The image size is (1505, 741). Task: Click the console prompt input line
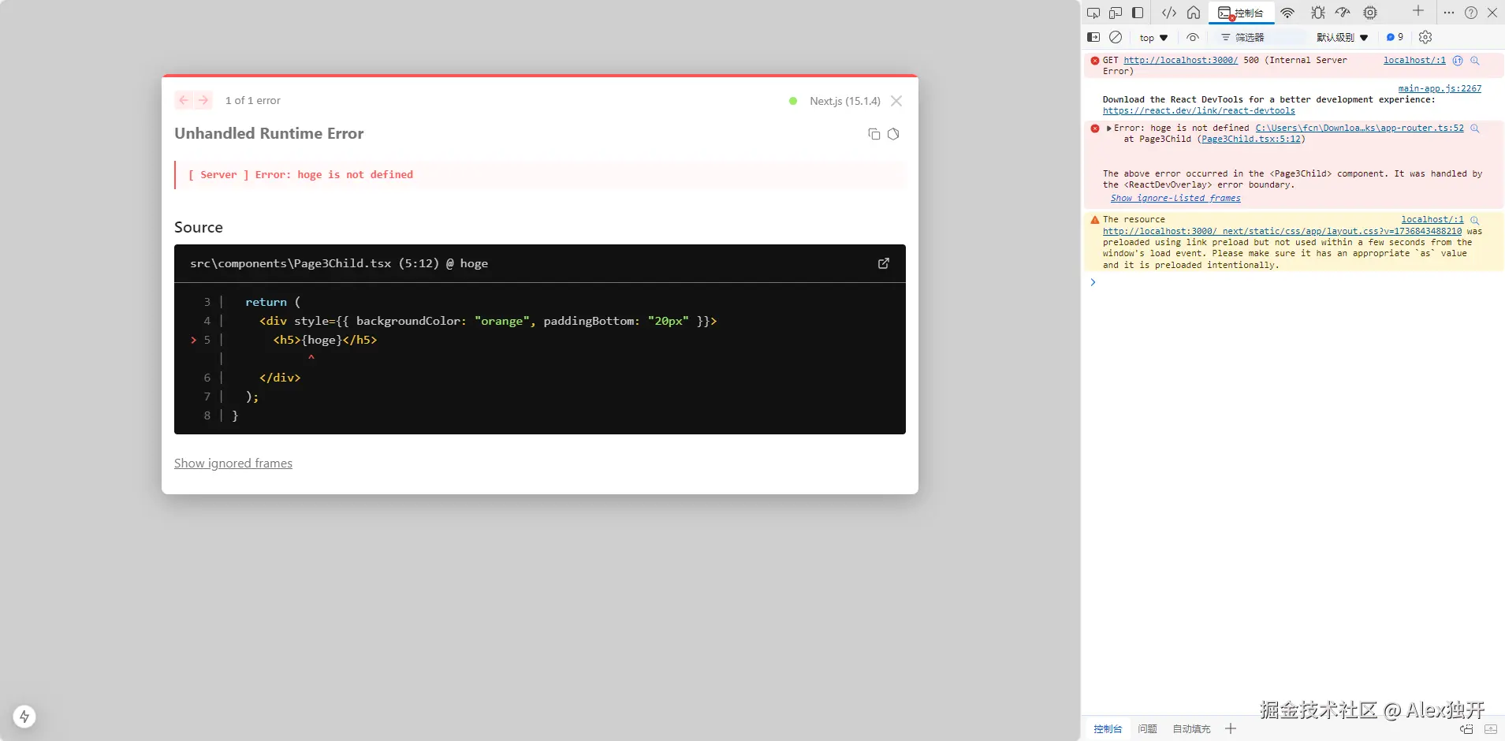1293,282
